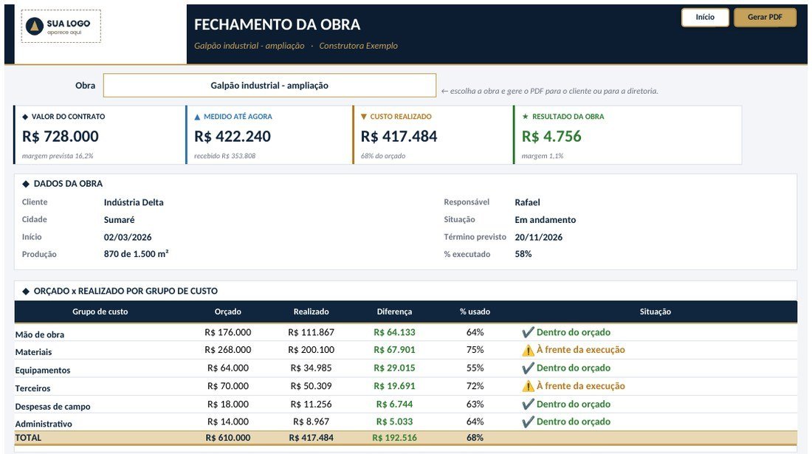Click the R$ 176.000 budget cell
Image resolution: width=812 pixels, height=454 pixels.
[x=228, y=332]
